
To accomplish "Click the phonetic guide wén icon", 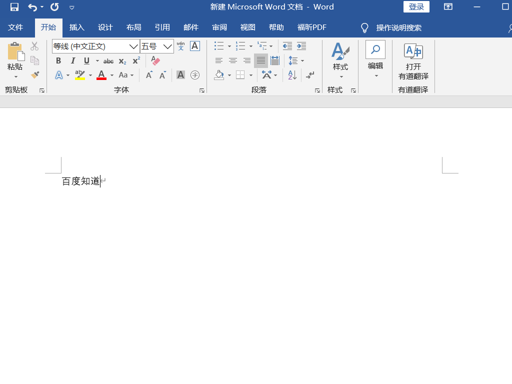I will coord(180,46).
